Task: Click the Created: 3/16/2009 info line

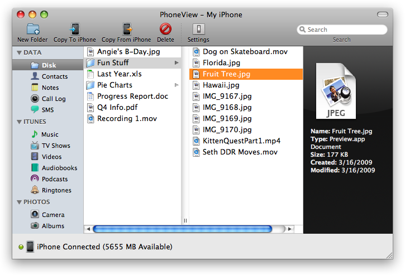Action: click(x=341, y=162)
